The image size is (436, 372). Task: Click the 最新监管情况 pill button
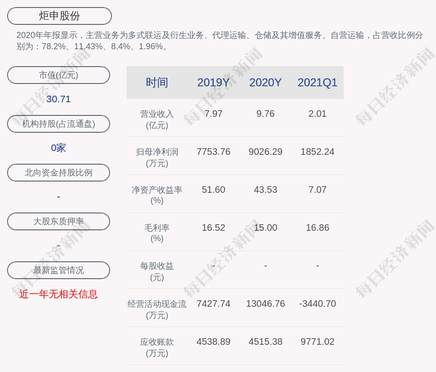(59, 270)
